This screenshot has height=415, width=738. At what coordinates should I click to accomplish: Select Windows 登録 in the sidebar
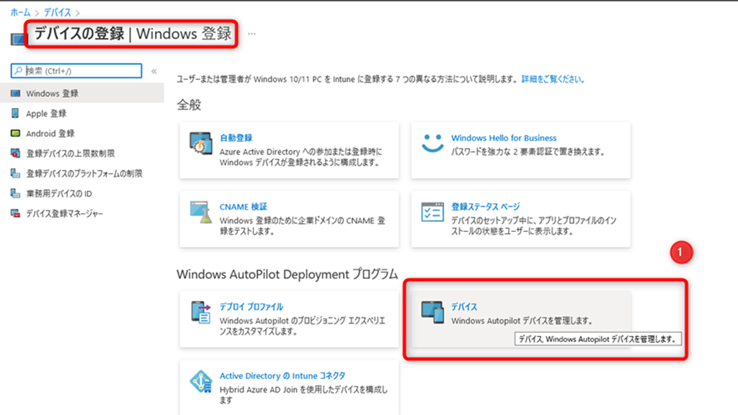[x=52, y=93]
